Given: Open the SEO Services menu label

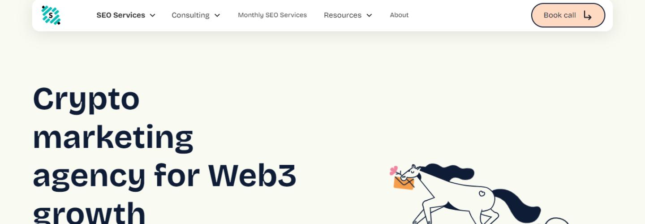Looking at the screenshot, I should 121,15.
